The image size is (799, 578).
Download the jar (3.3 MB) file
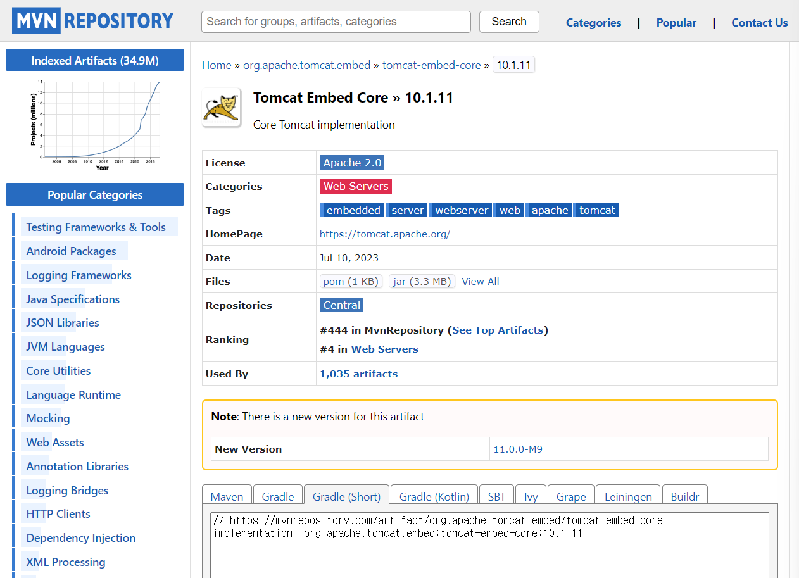pyautogui.click(x=422, y=281)
